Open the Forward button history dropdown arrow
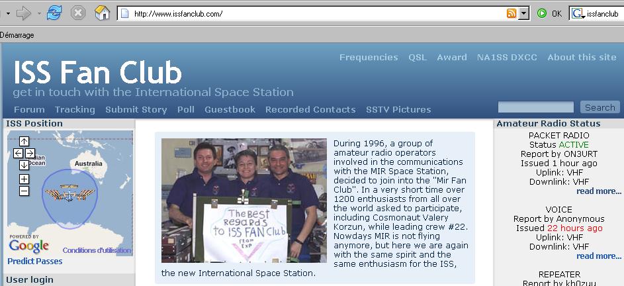The image size is (624, 286). click(x=39, y=13)
